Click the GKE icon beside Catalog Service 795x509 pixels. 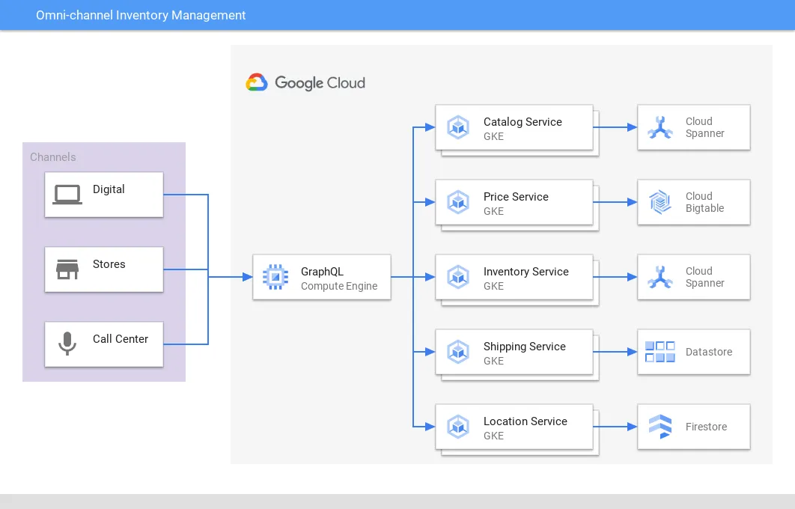click(x=458, y=127)
